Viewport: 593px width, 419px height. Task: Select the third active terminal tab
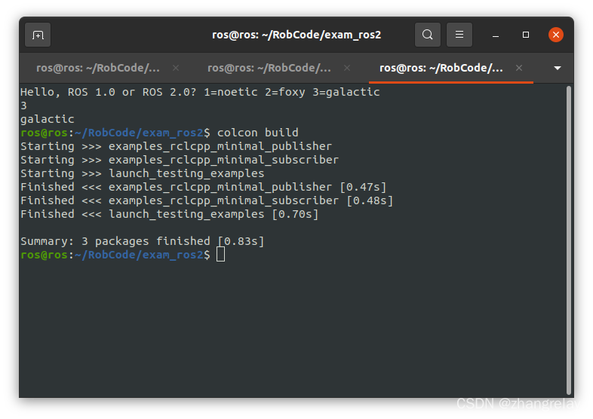tap(441, 68)
